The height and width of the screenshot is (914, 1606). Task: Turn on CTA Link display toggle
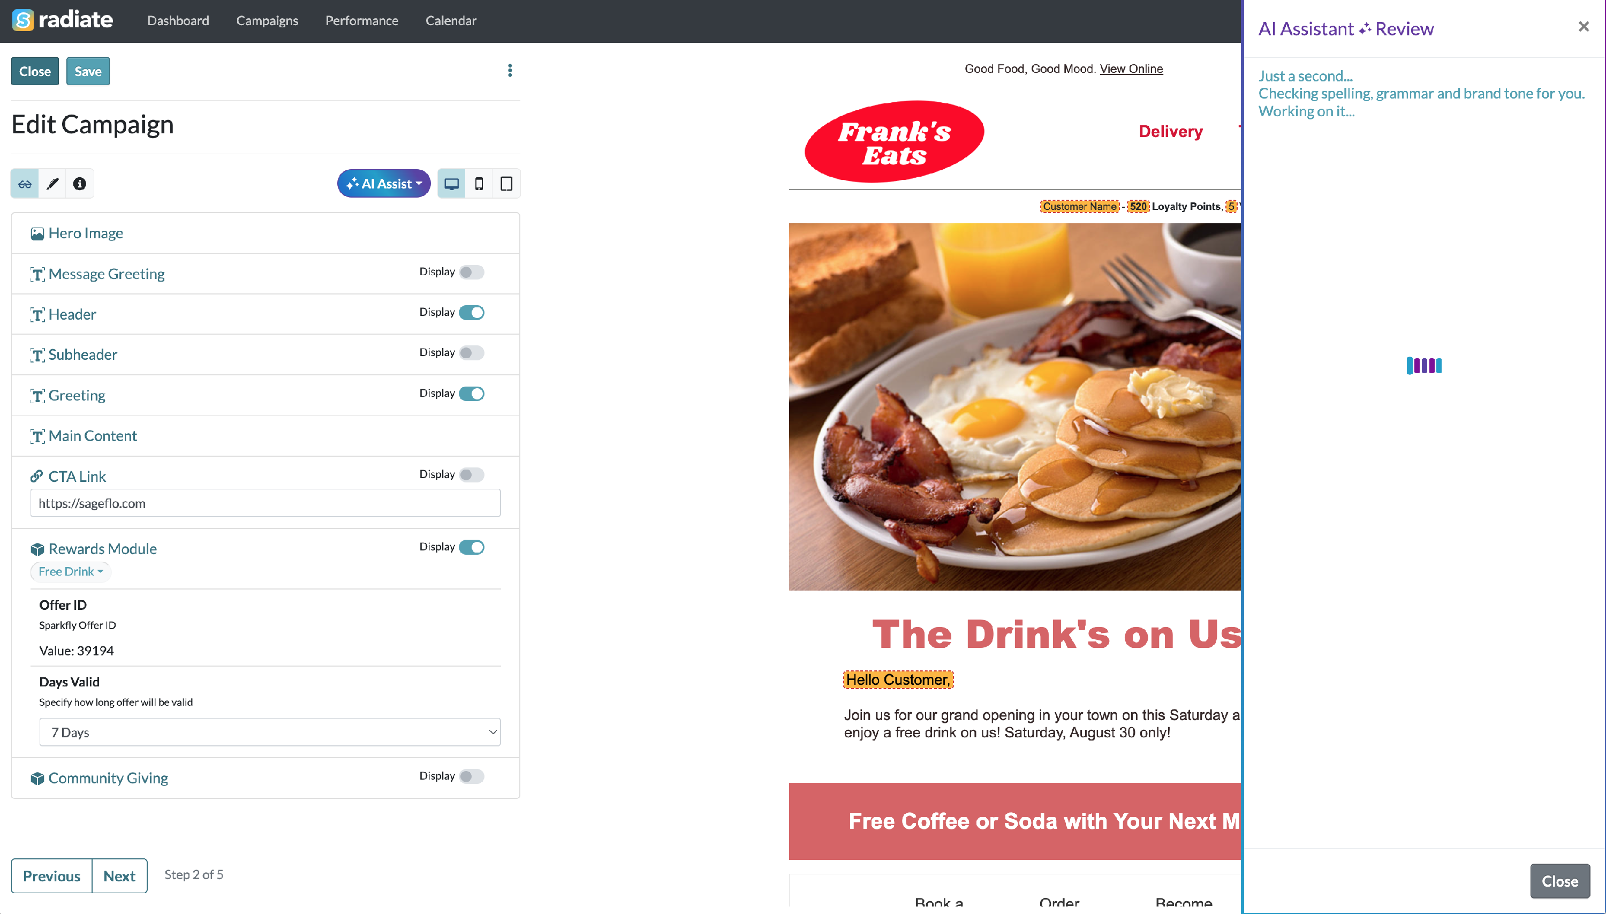coord(471,474)
